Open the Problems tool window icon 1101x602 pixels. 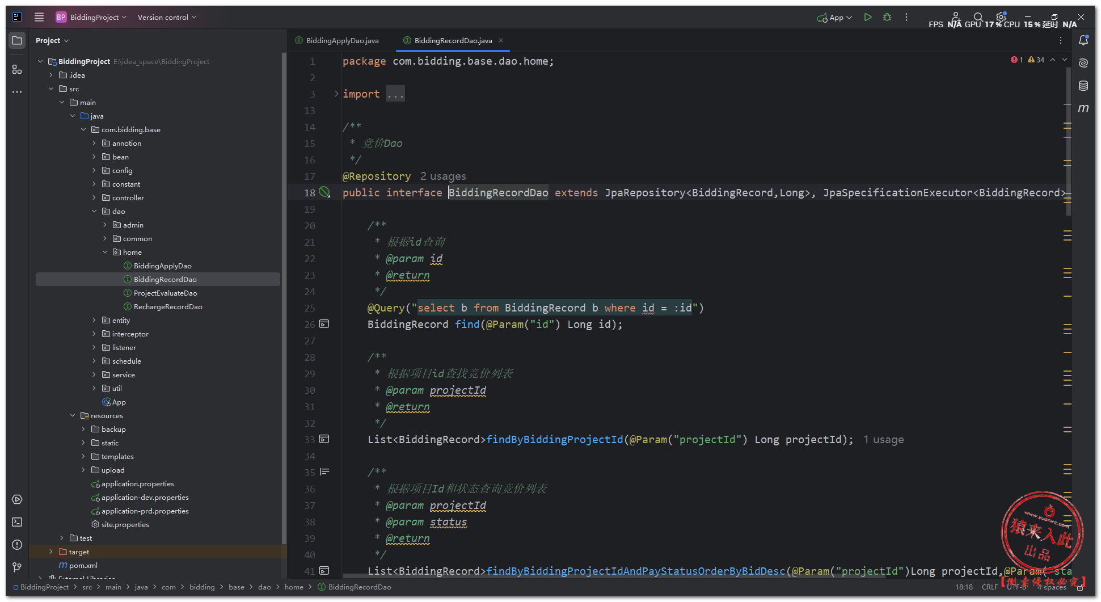[x=17, y=545]
